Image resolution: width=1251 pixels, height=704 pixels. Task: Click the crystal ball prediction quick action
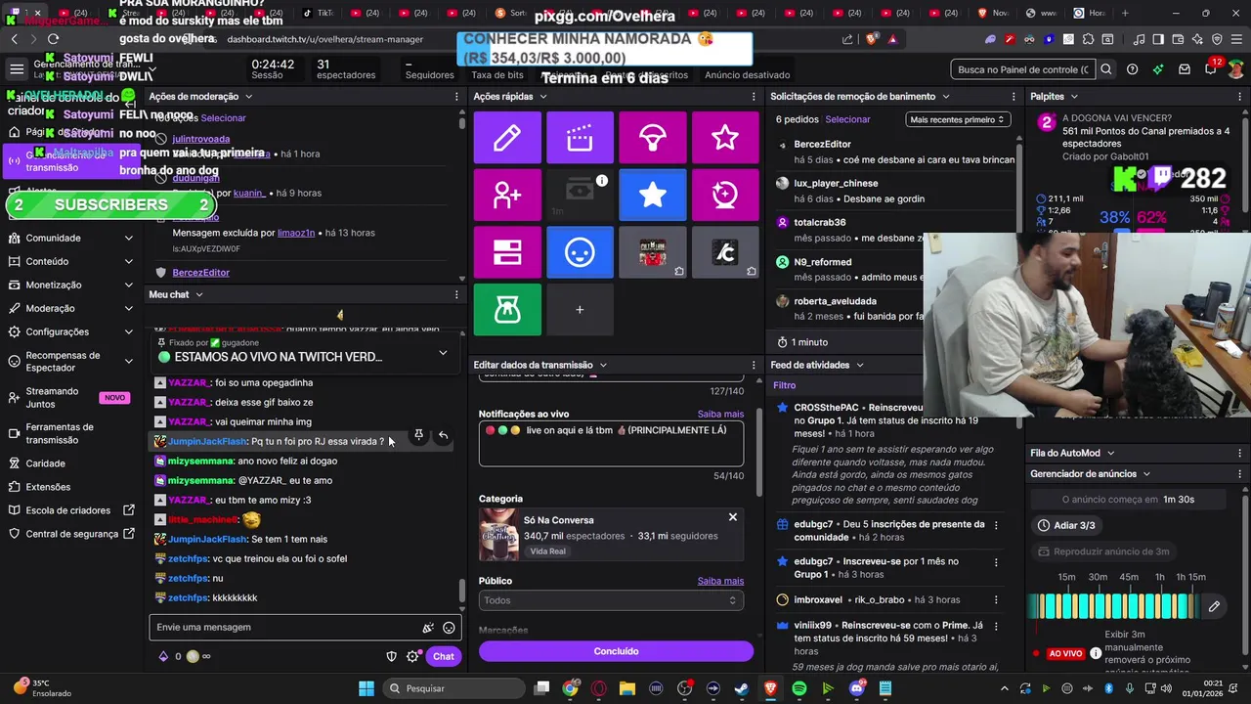pos(725,196)
